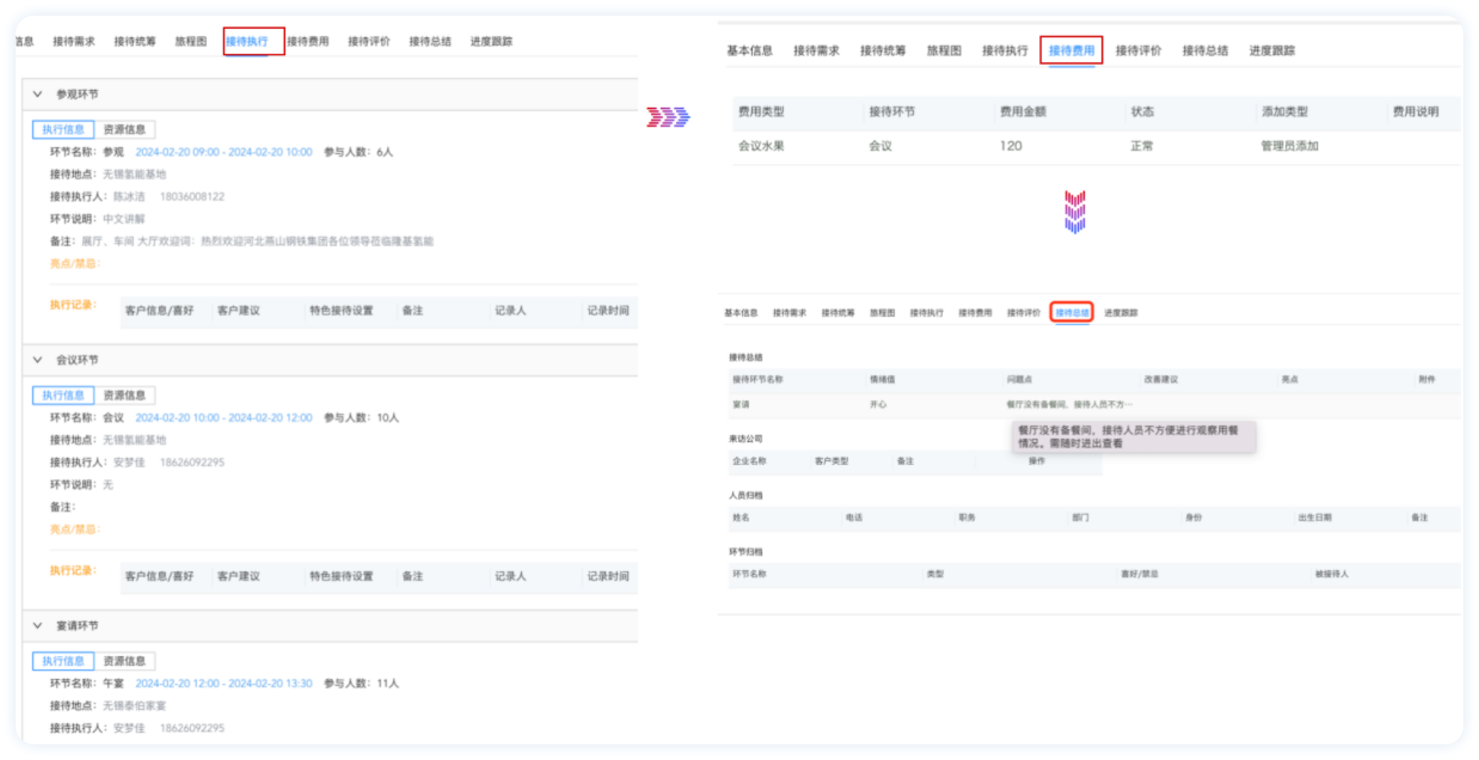Screen dimensions: 1479x760
Task: Click the 费用金额 column header
Action: click(x=1023, y=112)
